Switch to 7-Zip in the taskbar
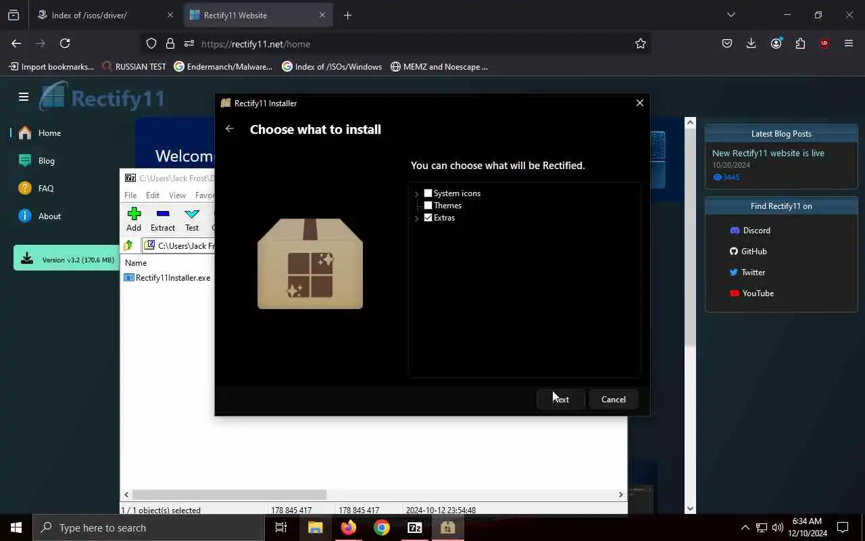 click(415, 527)
